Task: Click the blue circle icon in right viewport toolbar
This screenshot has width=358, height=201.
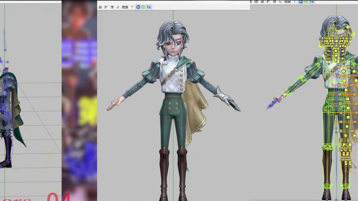Action: point(301,2)
